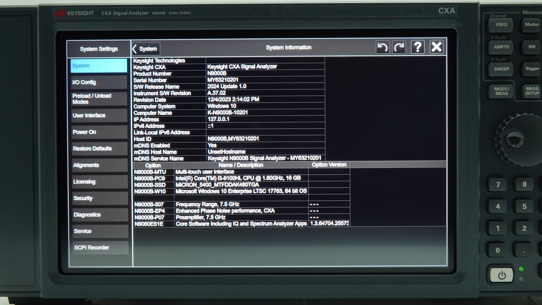Close System Information with the X icon
The width and height of the screenshot is (542, 305).
click(x=436, y=47)
